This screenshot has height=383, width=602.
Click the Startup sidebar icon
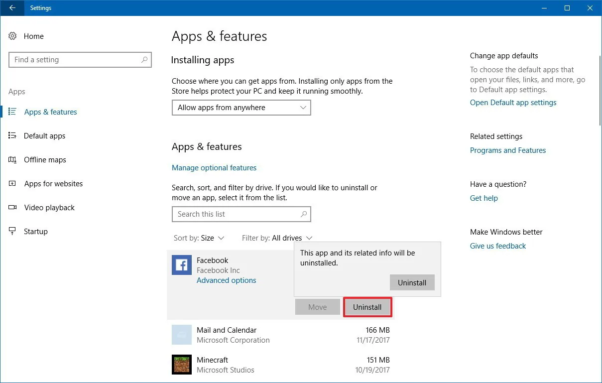tap(12, 231)
